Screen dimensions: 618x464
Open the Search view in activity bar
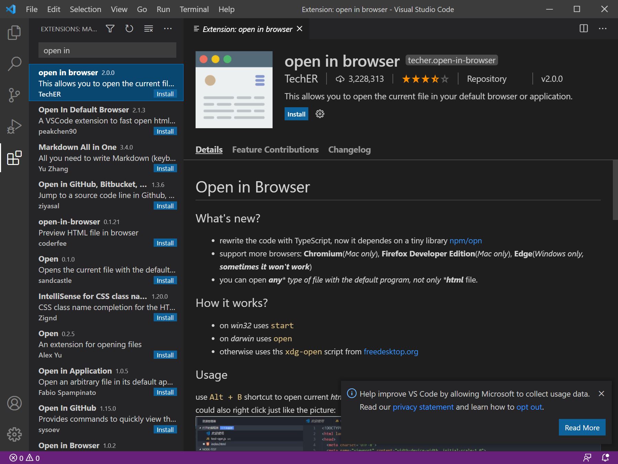[14, 64]
